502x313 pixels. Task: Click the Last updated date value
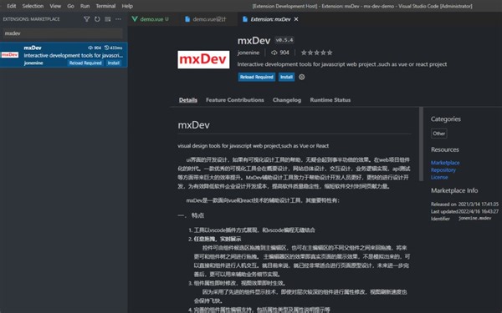[478, 211]
